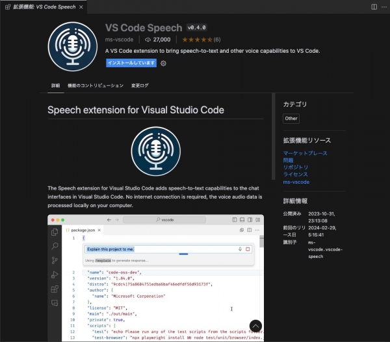The height and width of the screenshot is (342, 390).
Task: Open the ms-vscode resource link in sidebar
Action: [x=296, y=182]
